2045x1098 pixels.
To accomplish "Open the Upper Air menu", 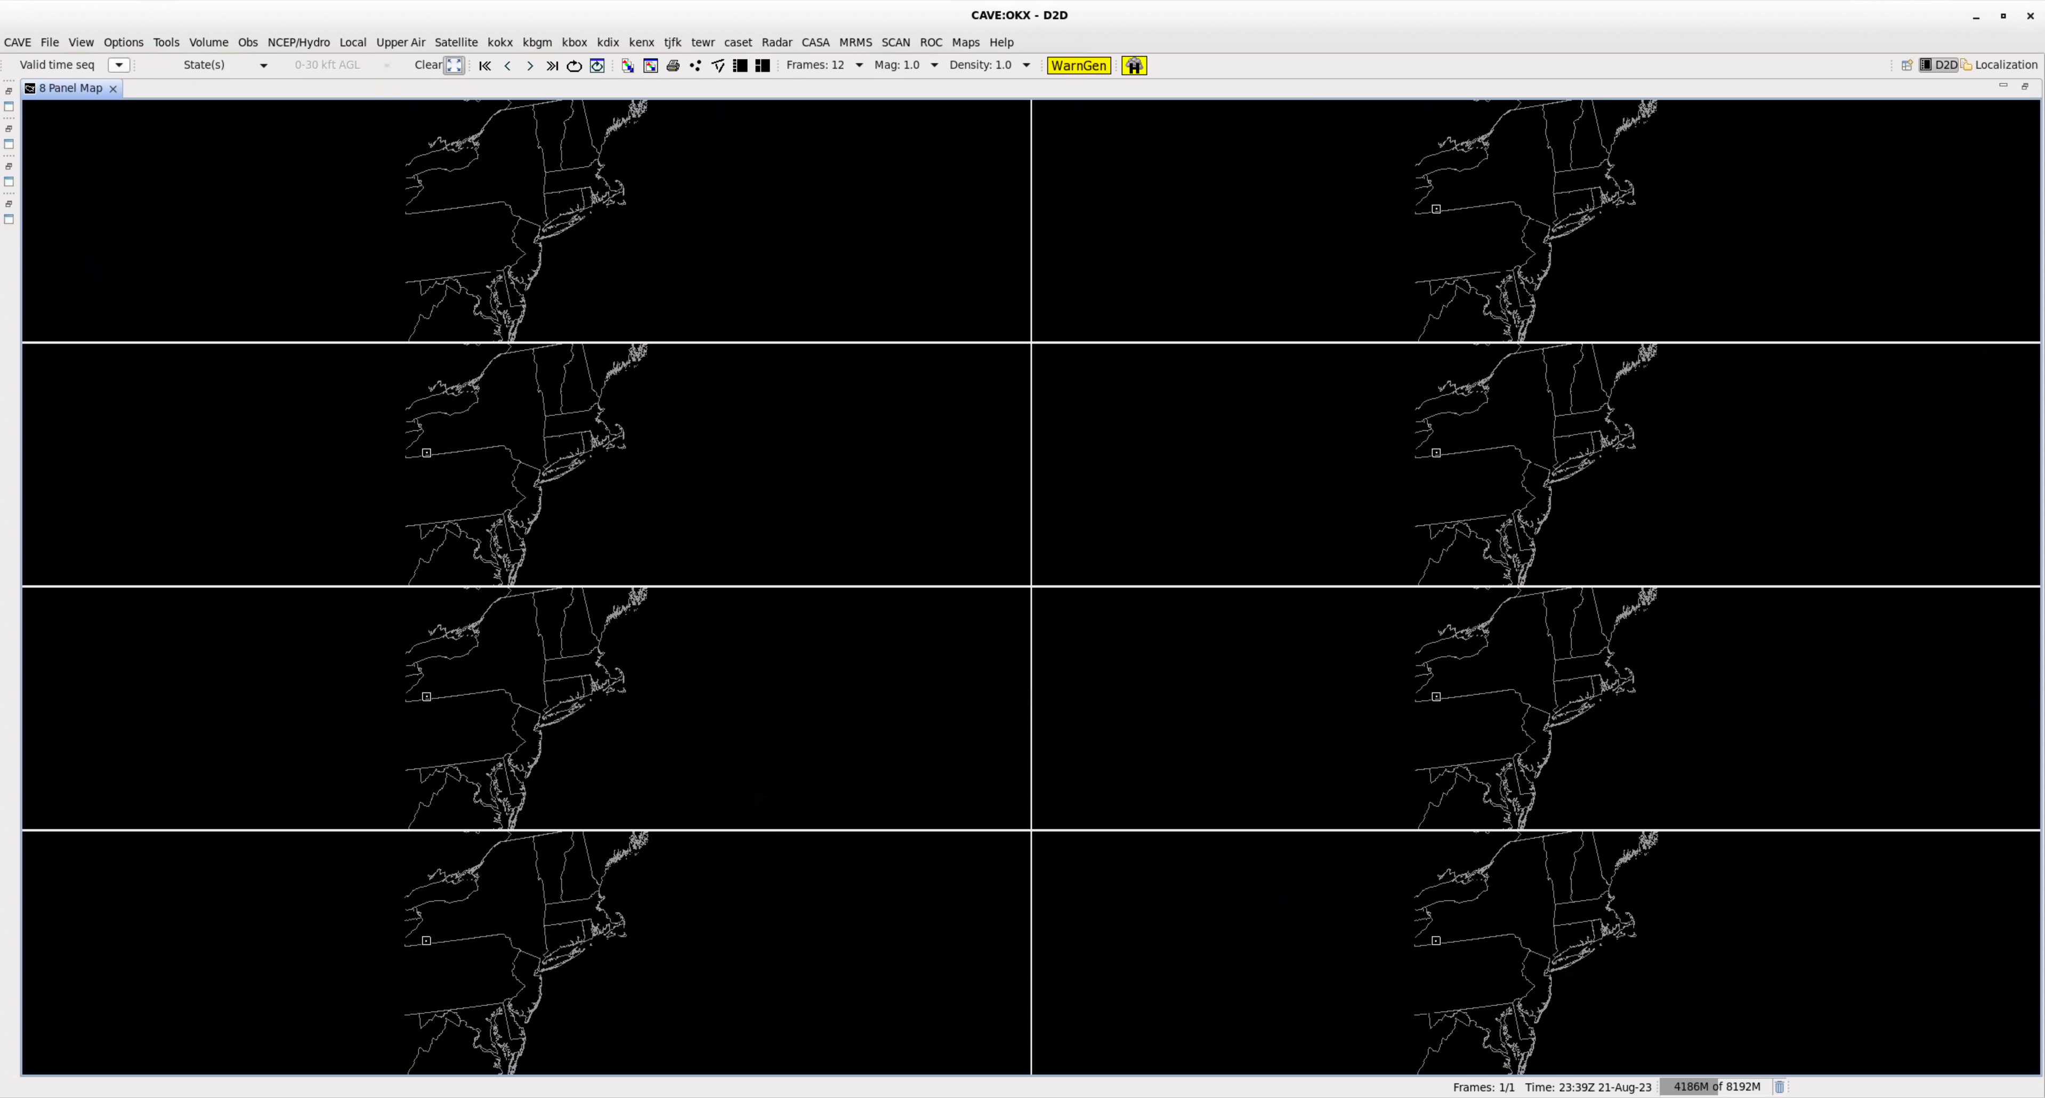I will [400, 42].
